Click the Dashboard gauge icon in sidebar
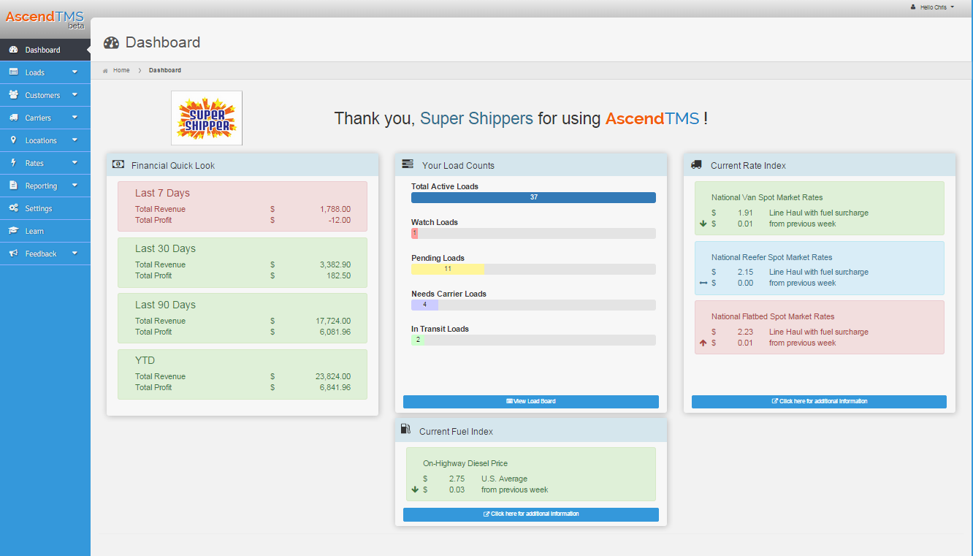The height and width of the screenshot is (556, 973). click(x=13, y=50)
